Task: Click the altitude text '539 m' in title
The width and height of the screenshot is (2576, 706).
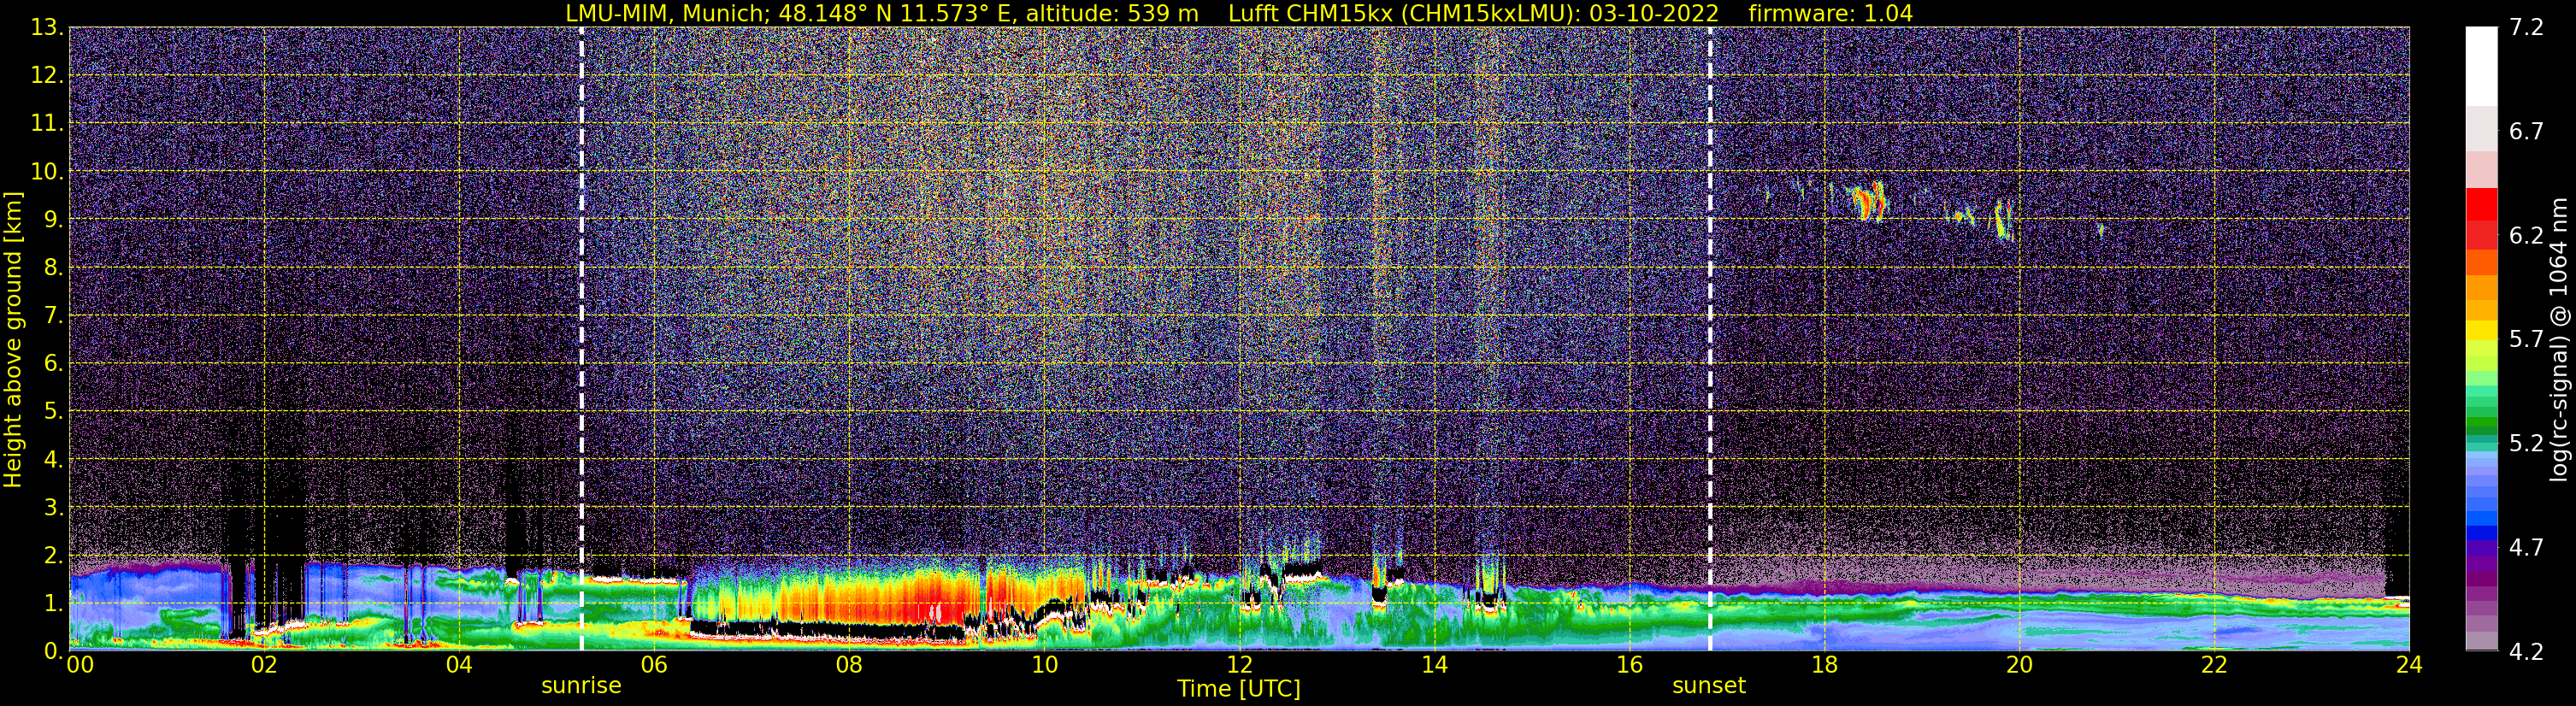Action: (1163, 13)
